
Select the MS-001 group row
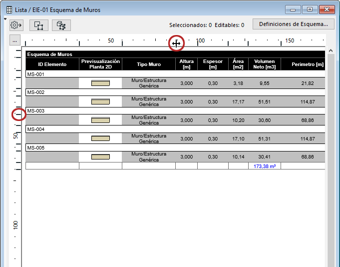[175, 74]
